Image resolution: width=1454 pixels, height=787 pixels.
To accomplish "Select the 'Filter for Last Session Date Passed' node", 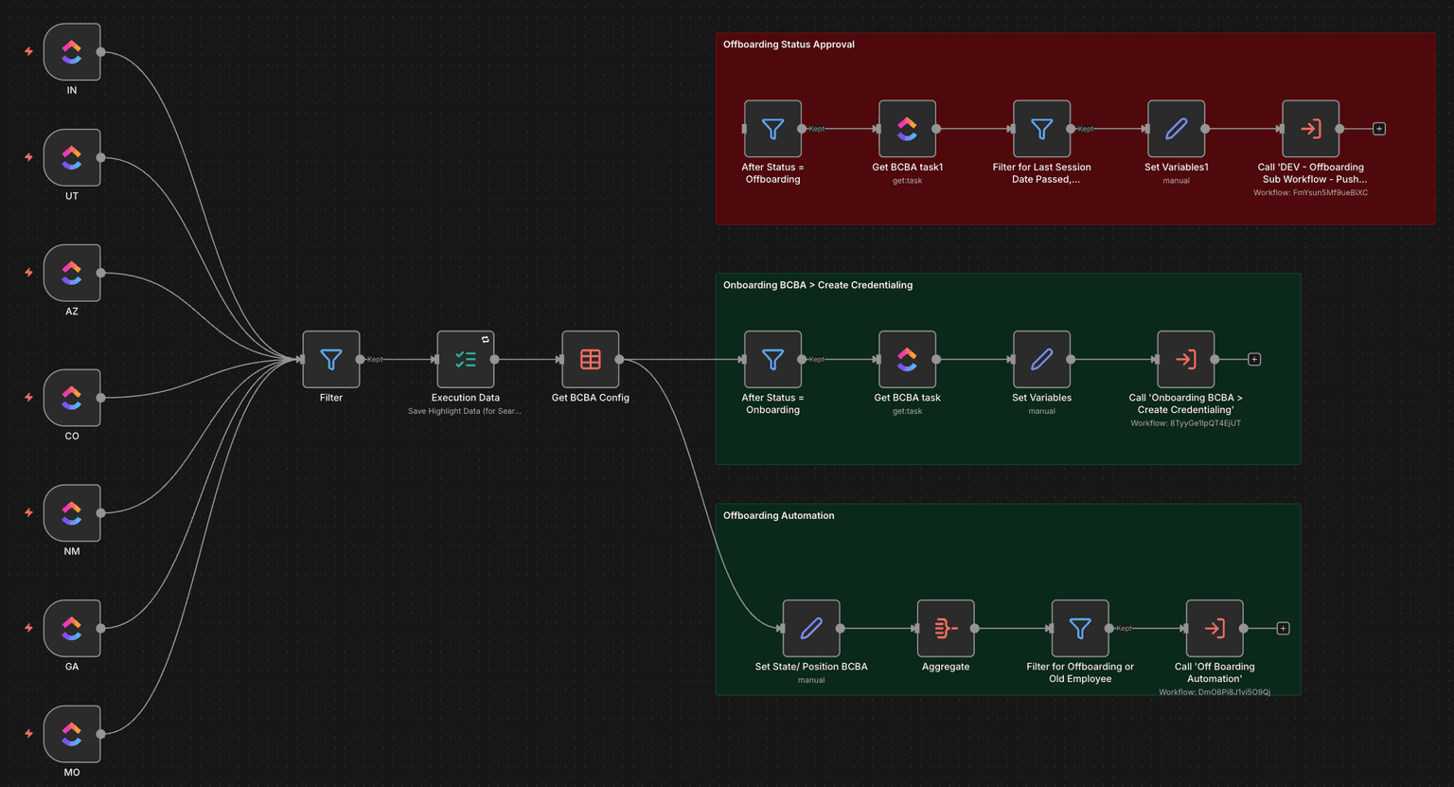I will click(x=1041, y=129).
